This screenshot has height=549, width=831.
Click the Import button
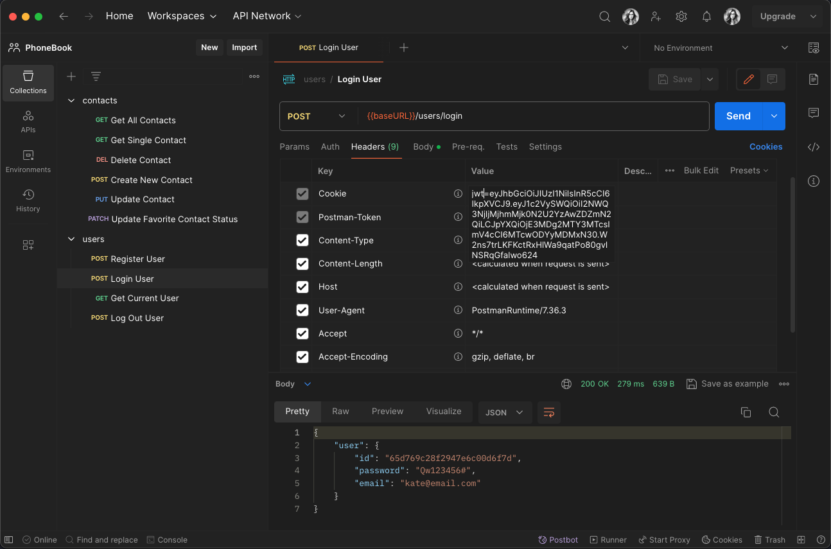click(x=244, y=48)
